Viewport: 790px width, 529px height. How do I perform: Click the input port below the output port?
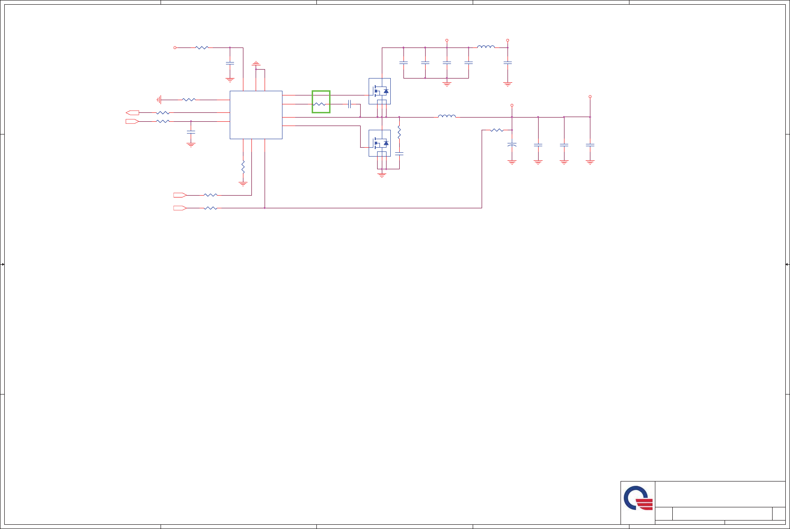[x=132, y=121]
